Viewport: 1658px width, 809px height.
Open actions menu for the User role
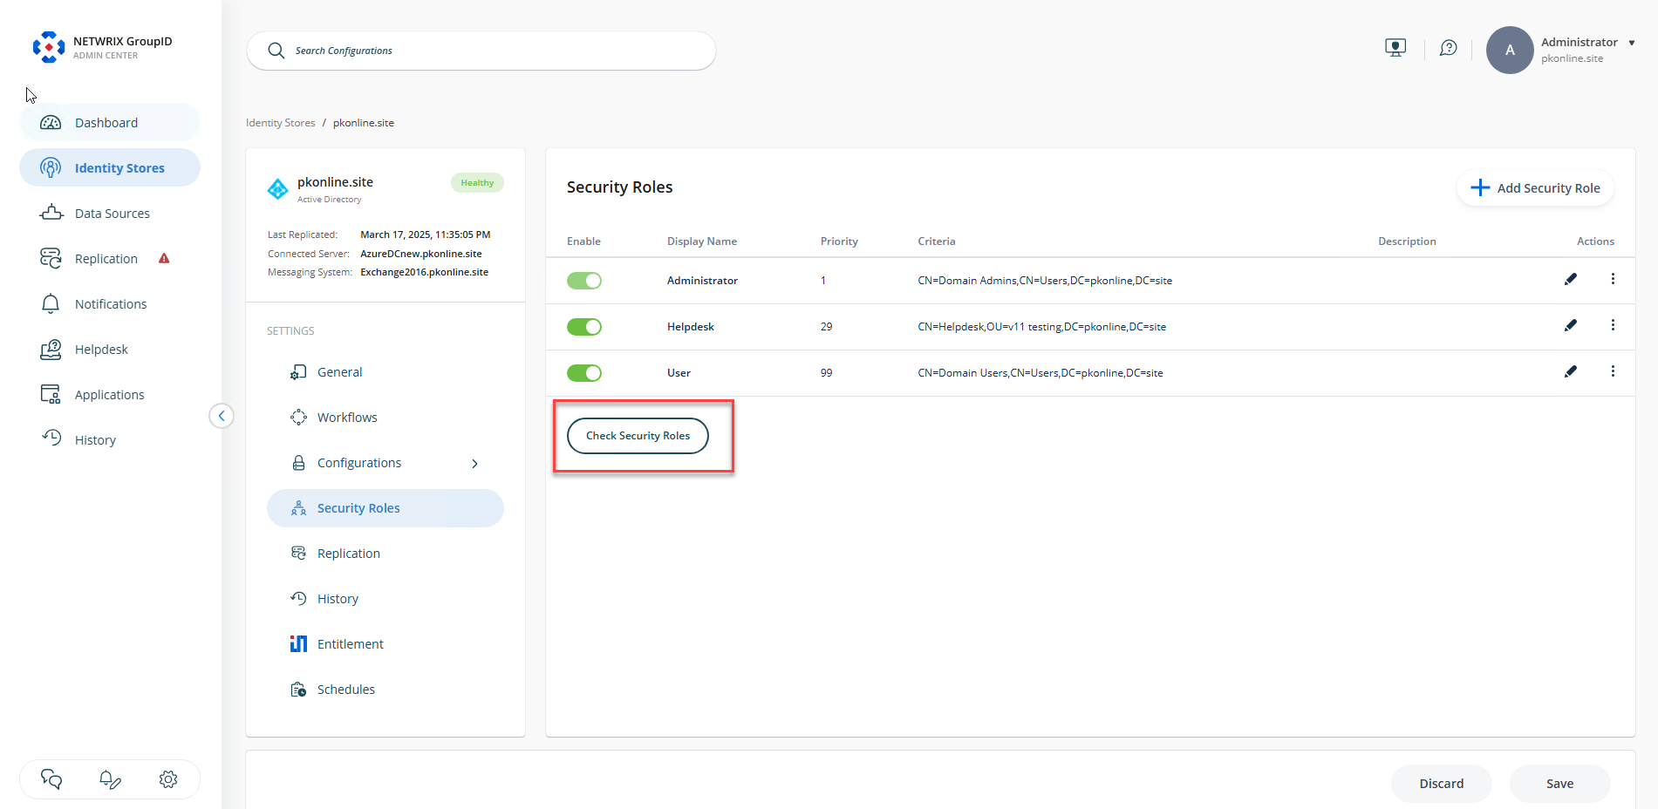(x=1613, y=371)
